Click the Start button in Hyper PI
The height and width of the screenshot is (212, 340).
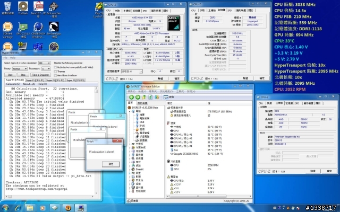pos(10,75)
